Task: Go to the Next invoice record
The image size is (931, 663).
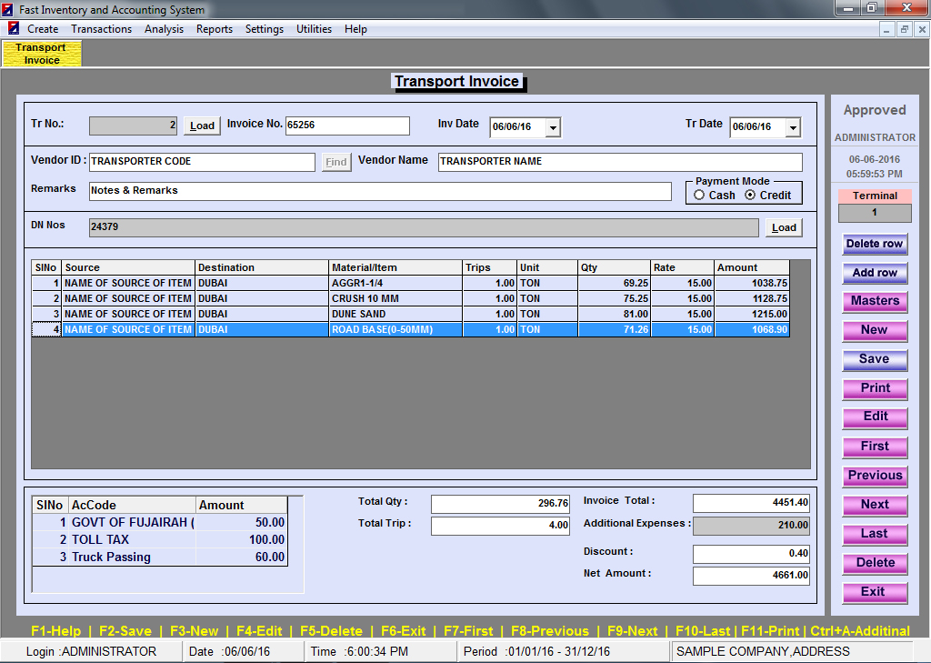Action: pos(875,505)
